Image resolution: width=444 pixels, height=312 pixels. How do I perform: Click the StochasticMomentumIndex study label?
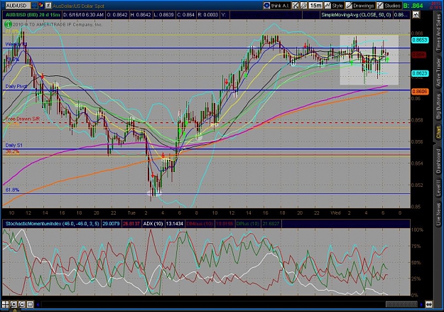tap(52, 224)
